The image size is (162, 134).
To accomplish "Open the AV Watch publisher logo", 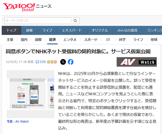I will click(x=137, y=62).
